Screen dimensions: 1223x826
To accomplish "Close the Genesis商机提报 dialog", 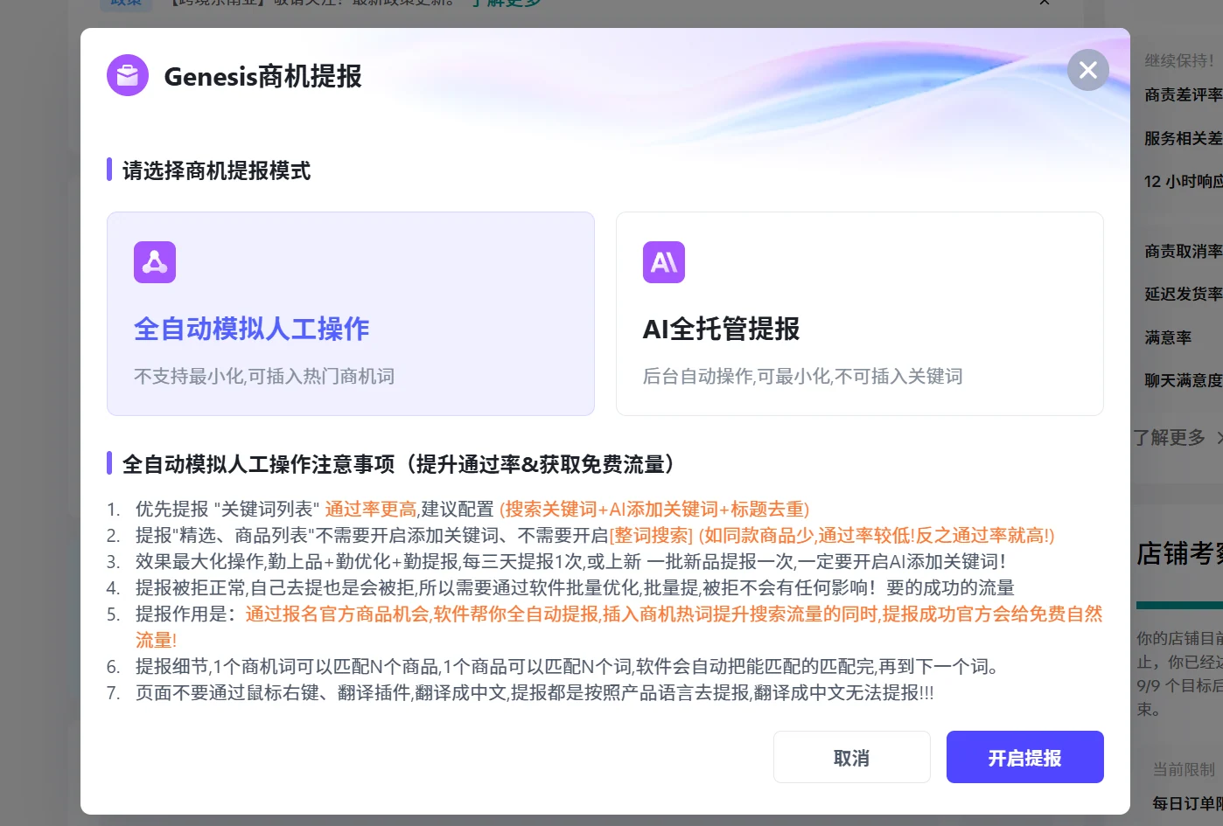I will (x=1088, y=70).
